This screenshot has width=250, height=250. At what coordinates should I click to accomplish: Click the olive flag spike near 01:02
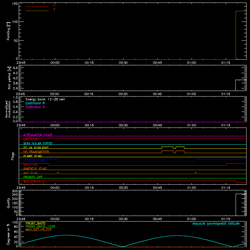tap(196, 173)
